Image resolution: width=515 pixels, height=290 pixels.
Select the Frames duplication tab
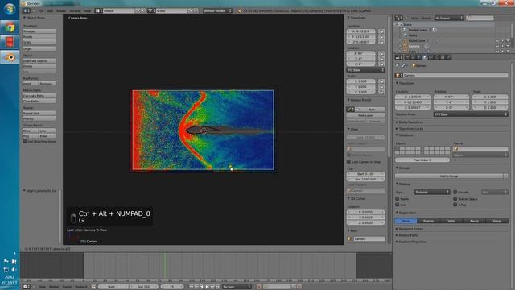click(x=429, y=221)
